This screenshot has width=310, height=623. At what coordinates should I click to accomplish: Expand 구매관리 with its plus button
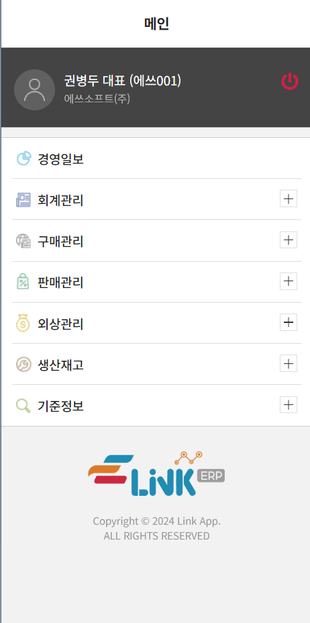pyautogui.click(x=289, y=240)
